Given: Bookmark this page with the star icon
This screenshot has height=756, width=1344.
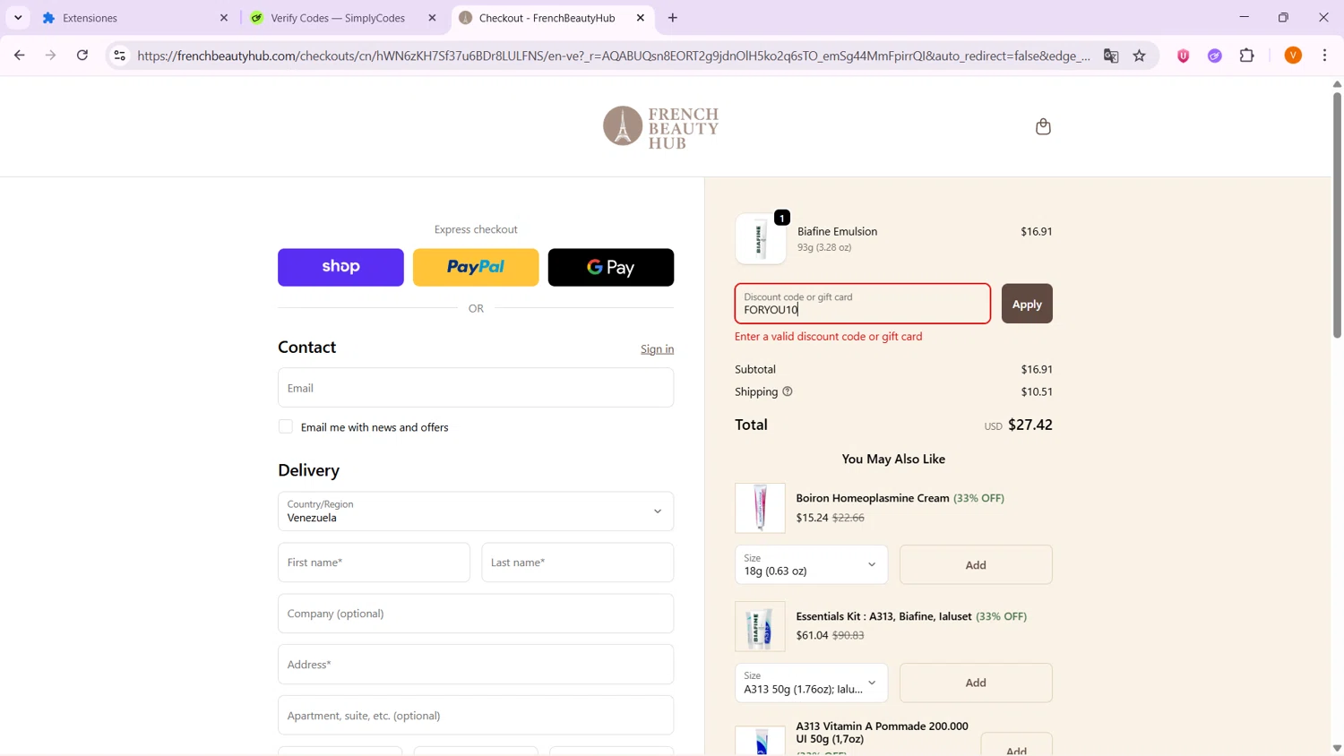Looking at the screenshot, I should 1140,56.
